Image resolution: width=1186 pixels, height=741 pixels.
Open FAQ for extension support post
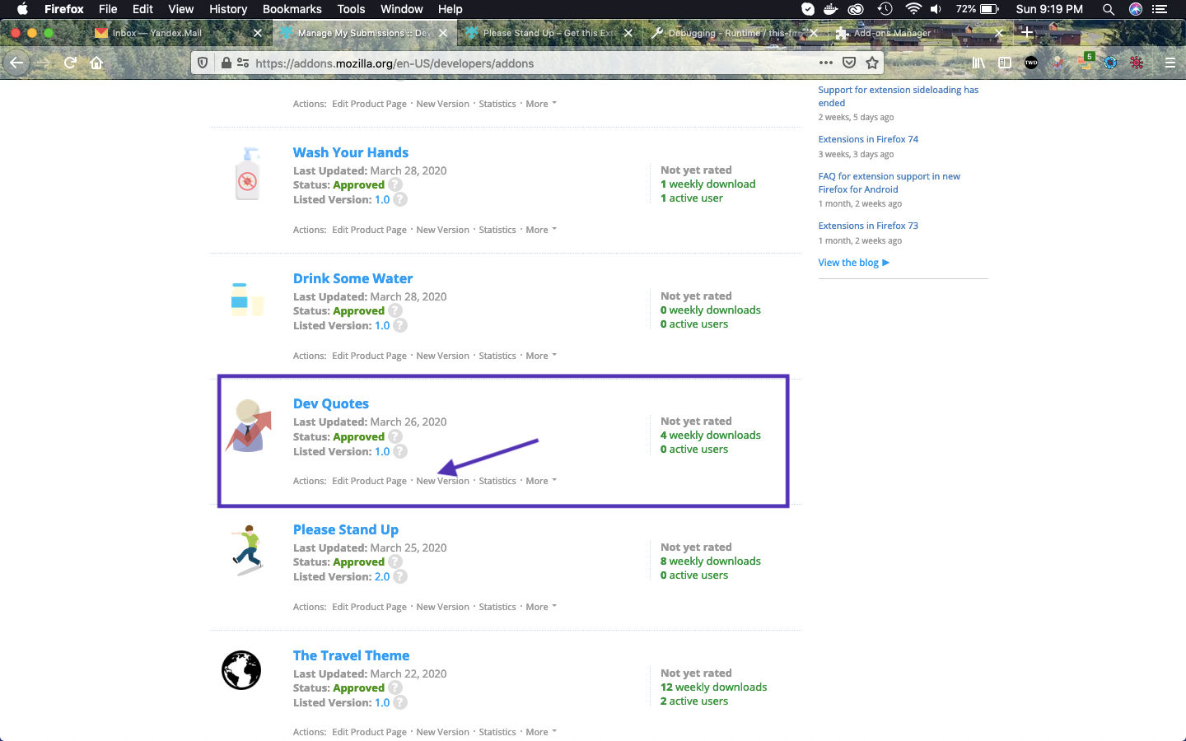coord(889,183)
